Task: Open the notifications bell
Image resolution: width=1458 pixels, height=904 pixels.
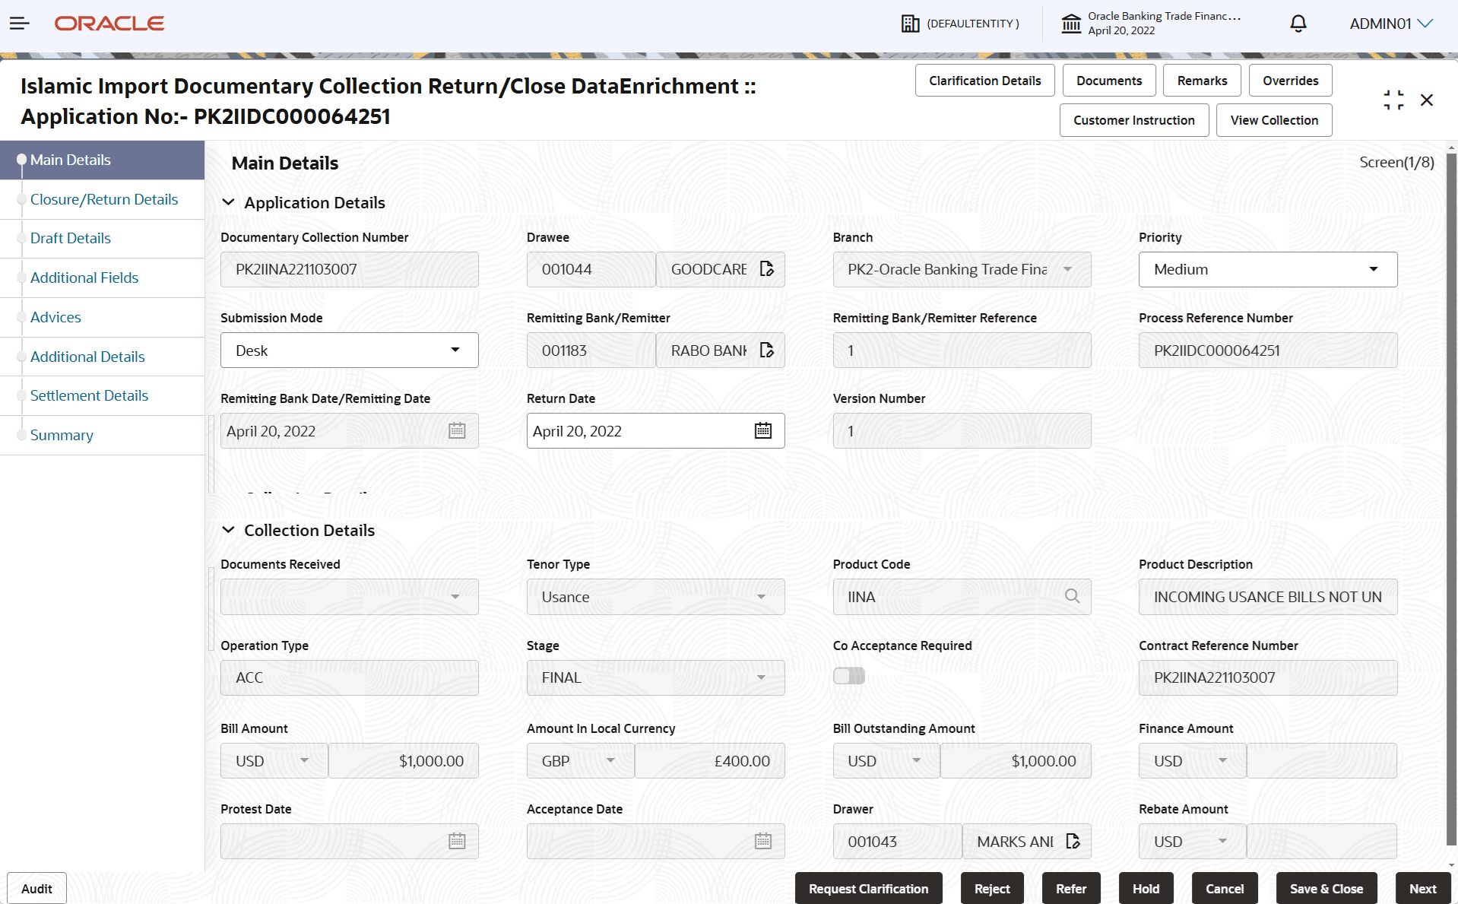Action: pos(1298,24)
